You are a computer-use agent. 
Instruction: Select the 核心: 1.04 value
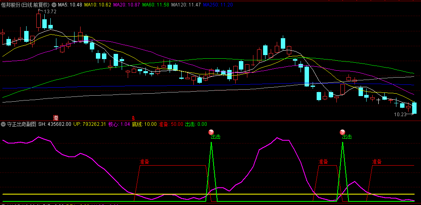pos(119,124)
